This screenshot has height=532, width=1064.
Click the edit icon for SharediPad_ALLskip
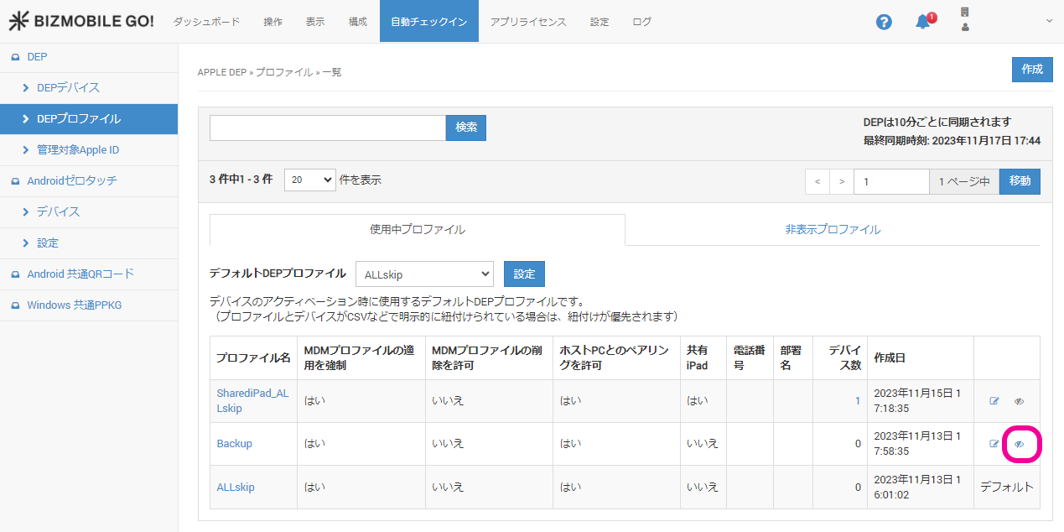pyautogui.click(x=994, y=401)
